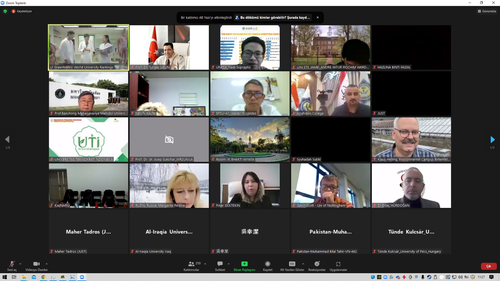Select Syuhadah Subki tile
Screen dimensions: 500x281
(x=331, y=140)
